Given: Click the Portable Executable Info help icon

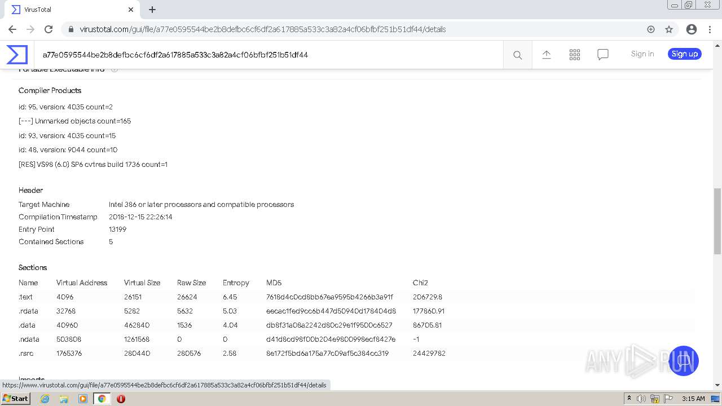Looking at the screenshot, I should 115,69.
